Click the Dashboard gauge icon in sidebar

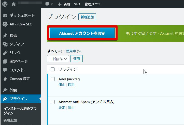pos(5,15)
